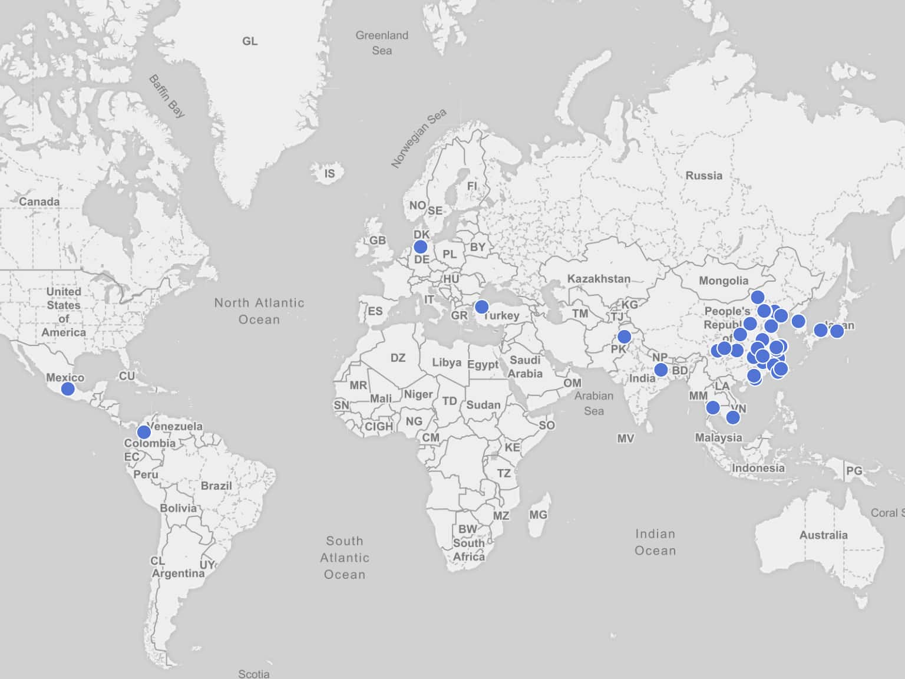Select the GL label on Greenland

tap(250, 41)
